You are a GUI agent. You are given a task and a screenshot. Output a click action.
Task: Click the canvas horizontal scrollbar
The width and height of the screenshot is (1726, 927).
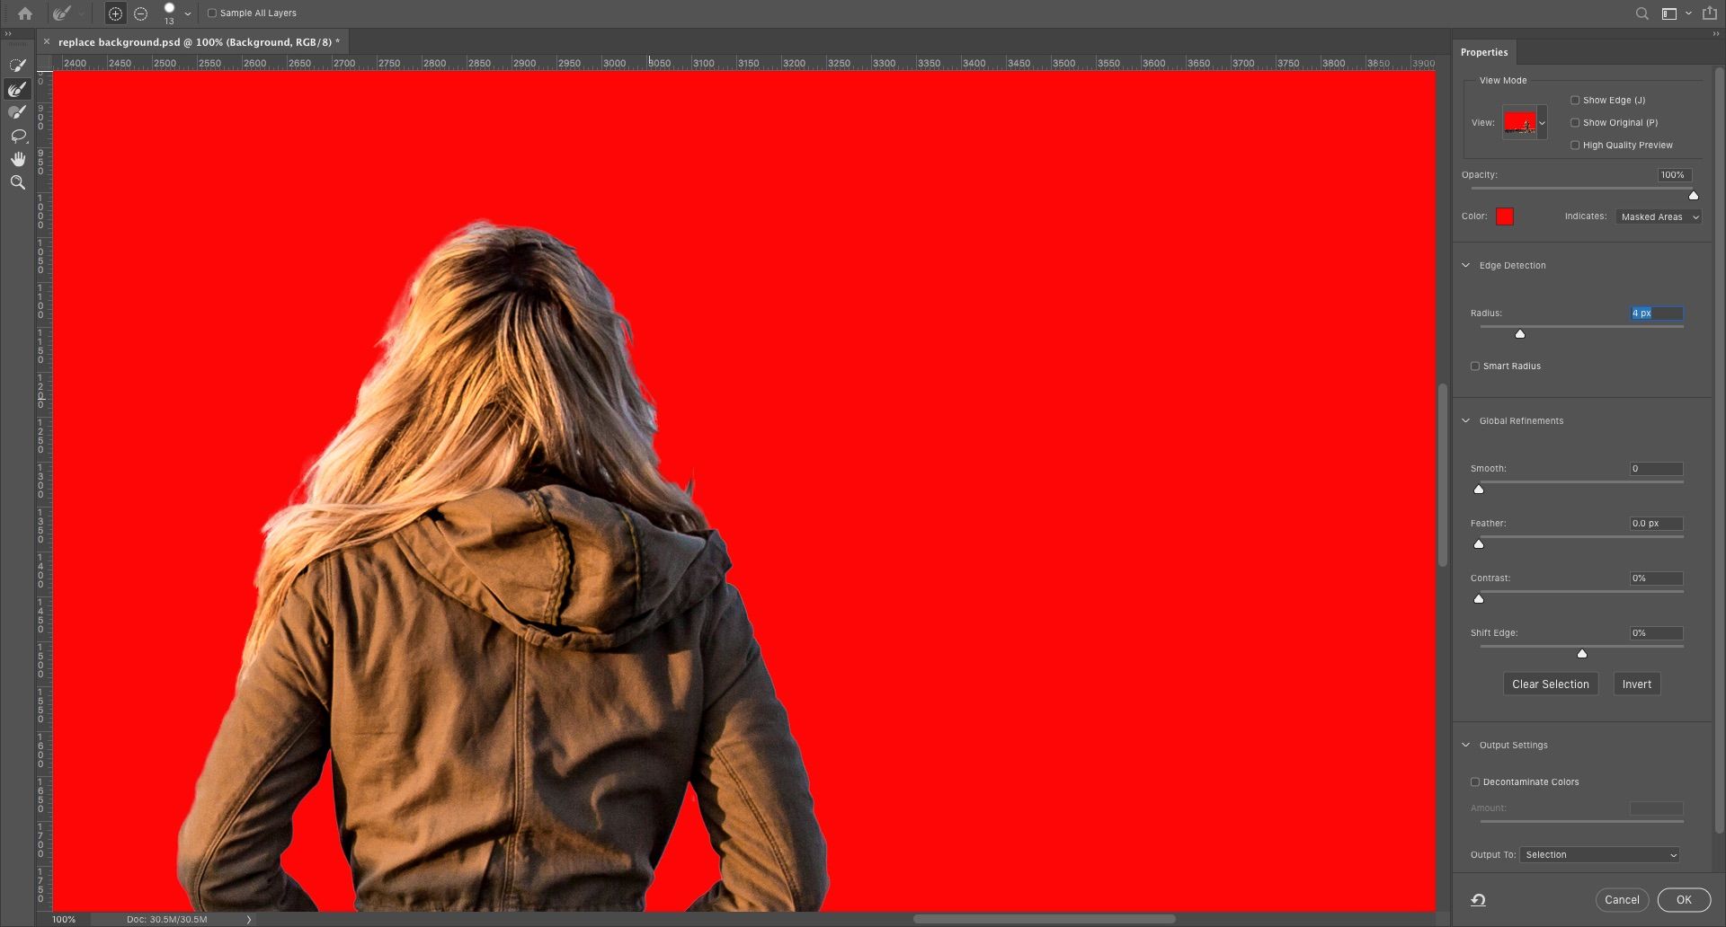pyautogui.click(x=1045, y=919)
